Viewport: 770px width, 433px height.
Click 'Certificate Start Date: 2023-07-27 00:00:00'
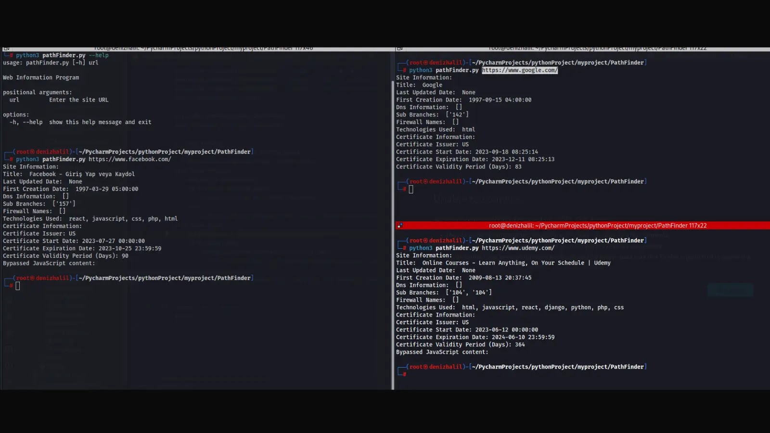tap(74, 241)
